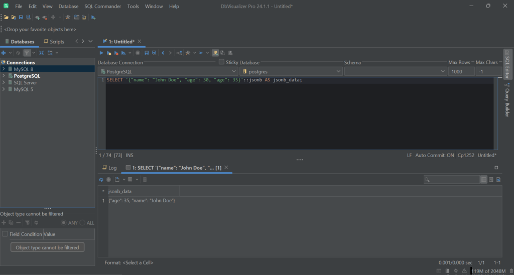514x275 pixels.
Task: Click the connect-all plug icon with green plus
Action: (37, 18)
